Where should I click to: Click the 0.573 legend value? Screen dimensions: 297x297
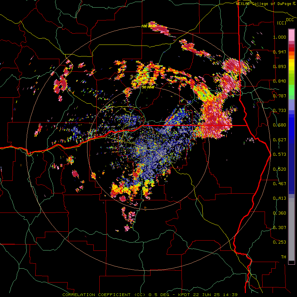280,154
